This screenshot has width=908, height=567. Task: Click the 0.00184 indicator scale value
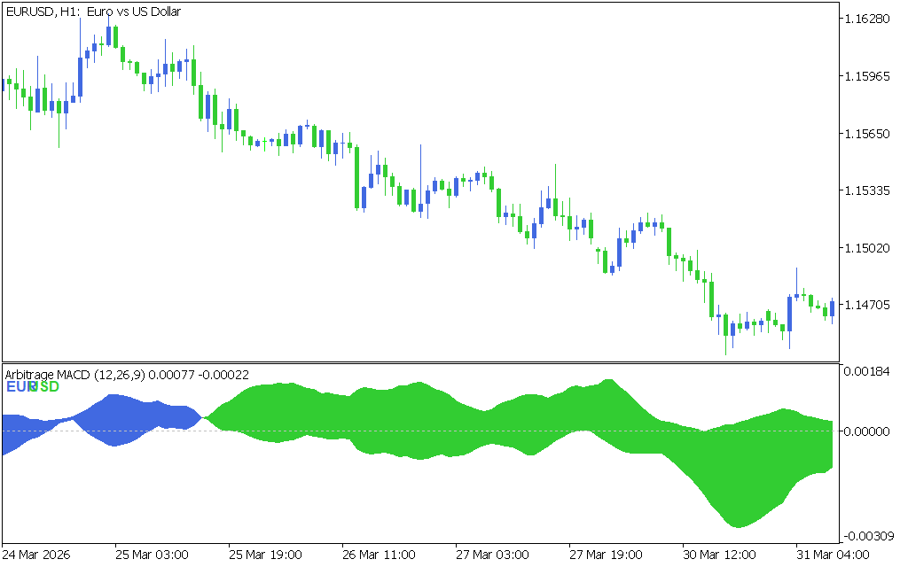(869, 372)
